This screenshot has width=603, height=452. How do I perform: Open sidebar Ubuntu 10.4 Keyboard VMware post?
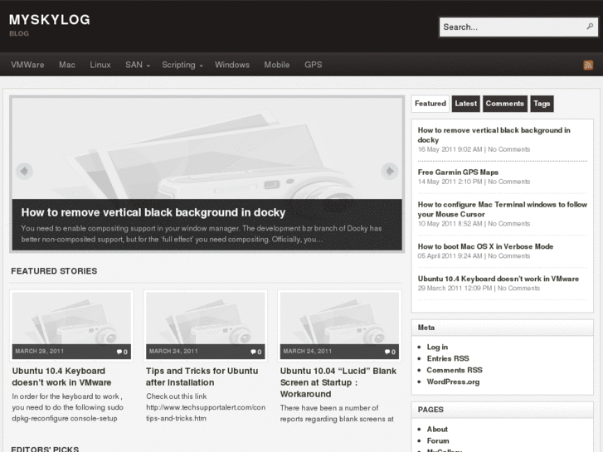[498, 279]
